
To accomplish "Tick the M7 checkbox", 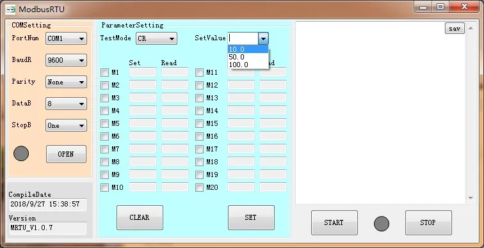I will (104, 150).
